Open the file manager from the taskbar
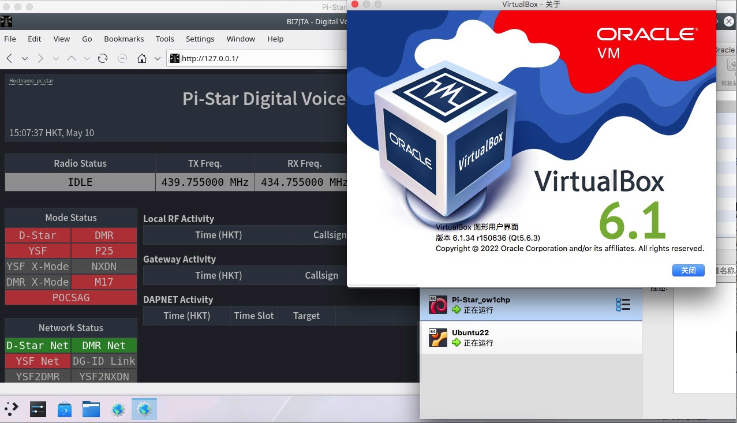Image resolution: width=737 pixels, height=423 pixels. tap(91, 410)
